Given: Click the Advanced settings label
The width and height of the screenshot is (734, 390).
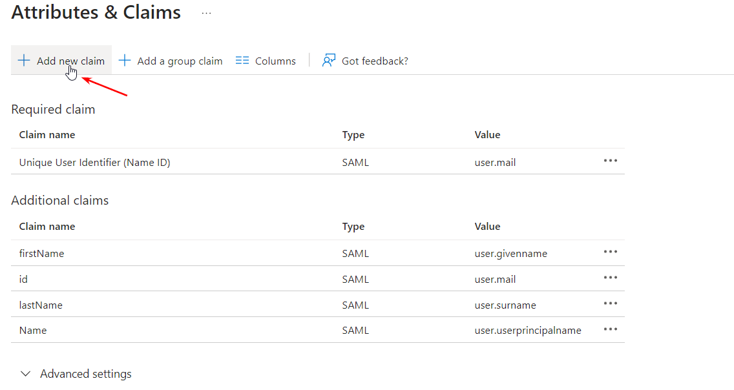Looking at the screenshot, I should pos(86,374).
